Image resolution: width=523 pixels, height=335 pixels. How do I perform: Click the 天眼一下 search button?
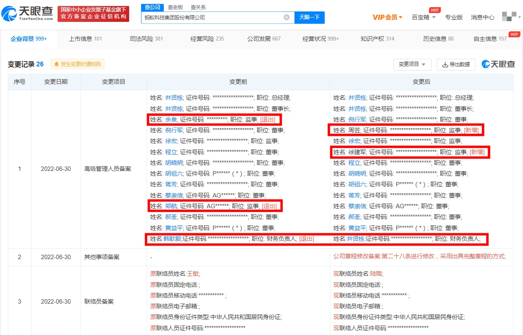tap(309, 17)
